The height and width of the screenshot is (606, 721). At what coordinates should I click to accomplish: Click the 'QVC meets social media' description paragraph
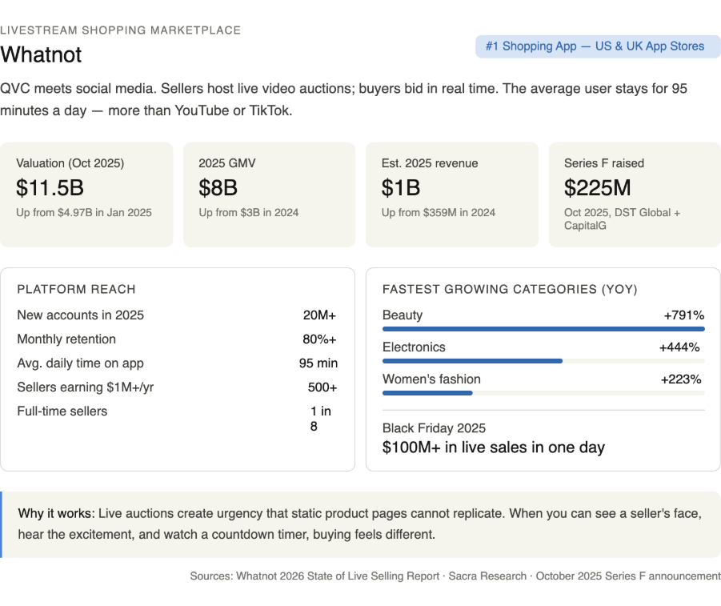pos(343,99)
